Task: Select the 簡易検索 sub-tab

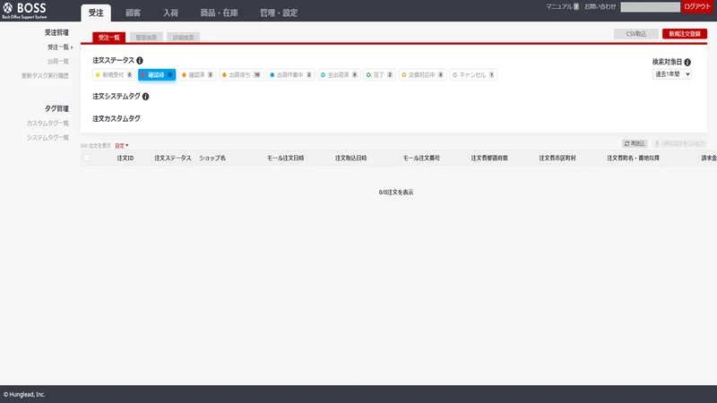Action: point(146,38)
